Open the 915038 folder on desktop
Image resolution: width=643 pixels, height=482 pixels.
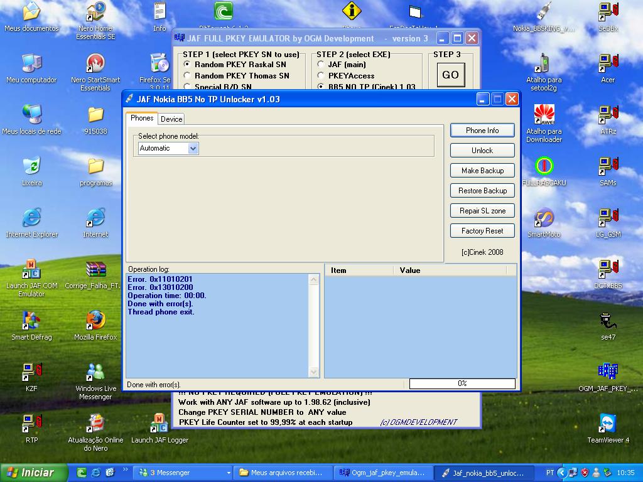click(x=95, y=120)
